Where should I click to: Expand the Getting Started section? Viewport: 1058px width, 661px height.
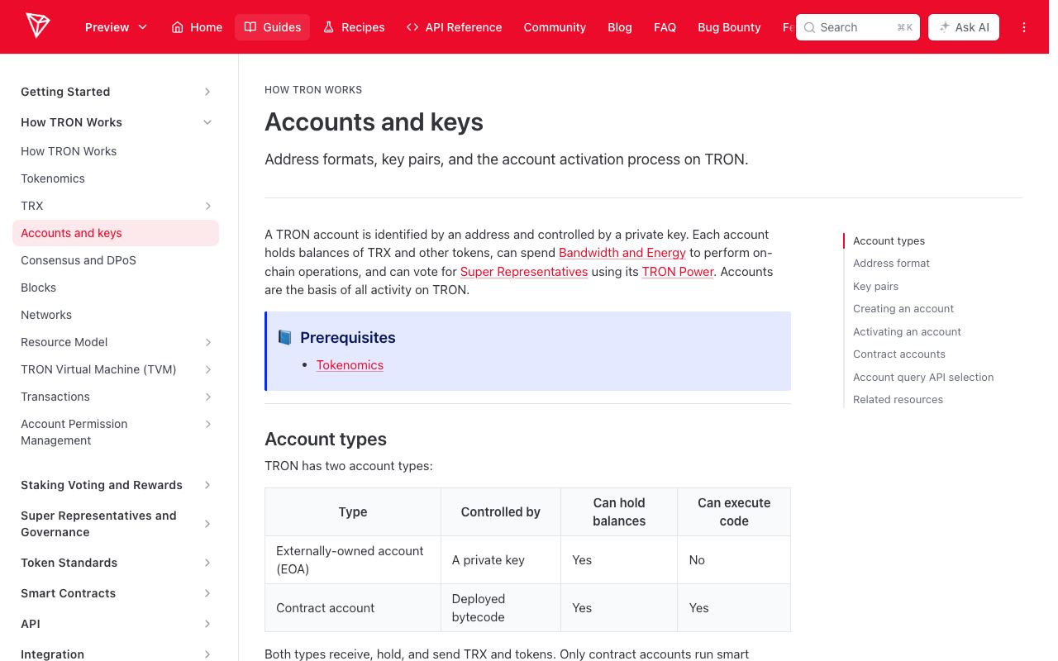(207, 92)
